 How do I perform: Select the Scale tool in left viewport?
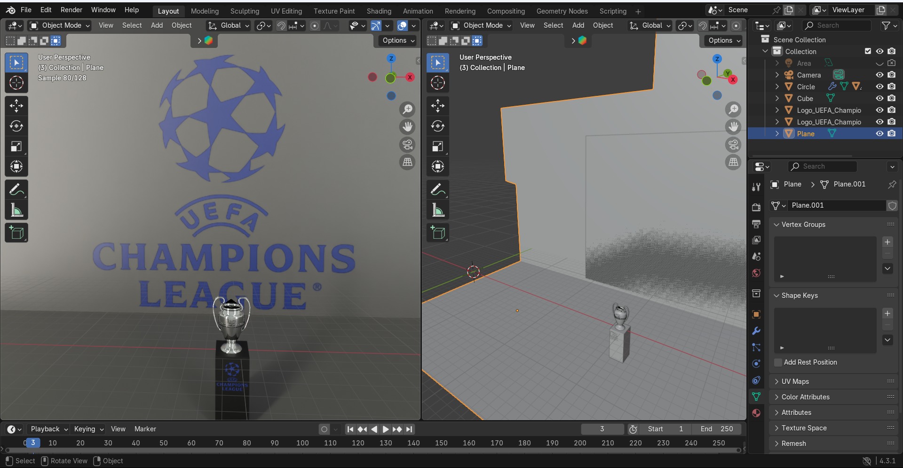click(16, 147)
